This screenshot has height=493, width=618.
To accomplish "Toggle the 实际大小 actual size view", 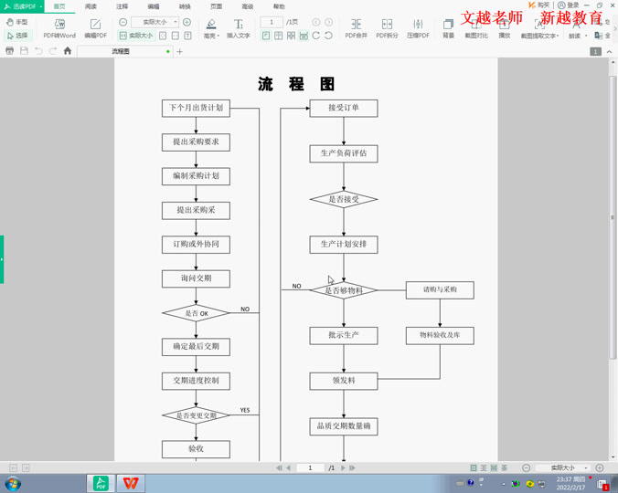I will click(x=136, y=36).
